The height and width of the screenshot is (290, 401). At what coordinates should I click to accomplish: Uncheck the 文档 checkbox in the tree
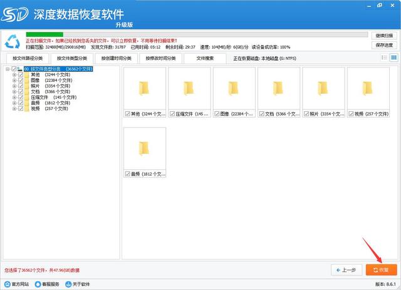pyautogui.click(x=21, y=92)
